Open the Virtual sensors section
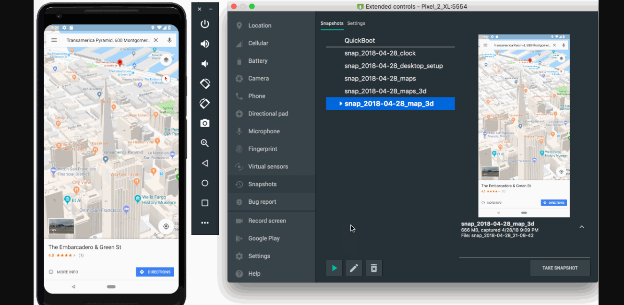This screenshot has height=305, width=624. point(271,166)
